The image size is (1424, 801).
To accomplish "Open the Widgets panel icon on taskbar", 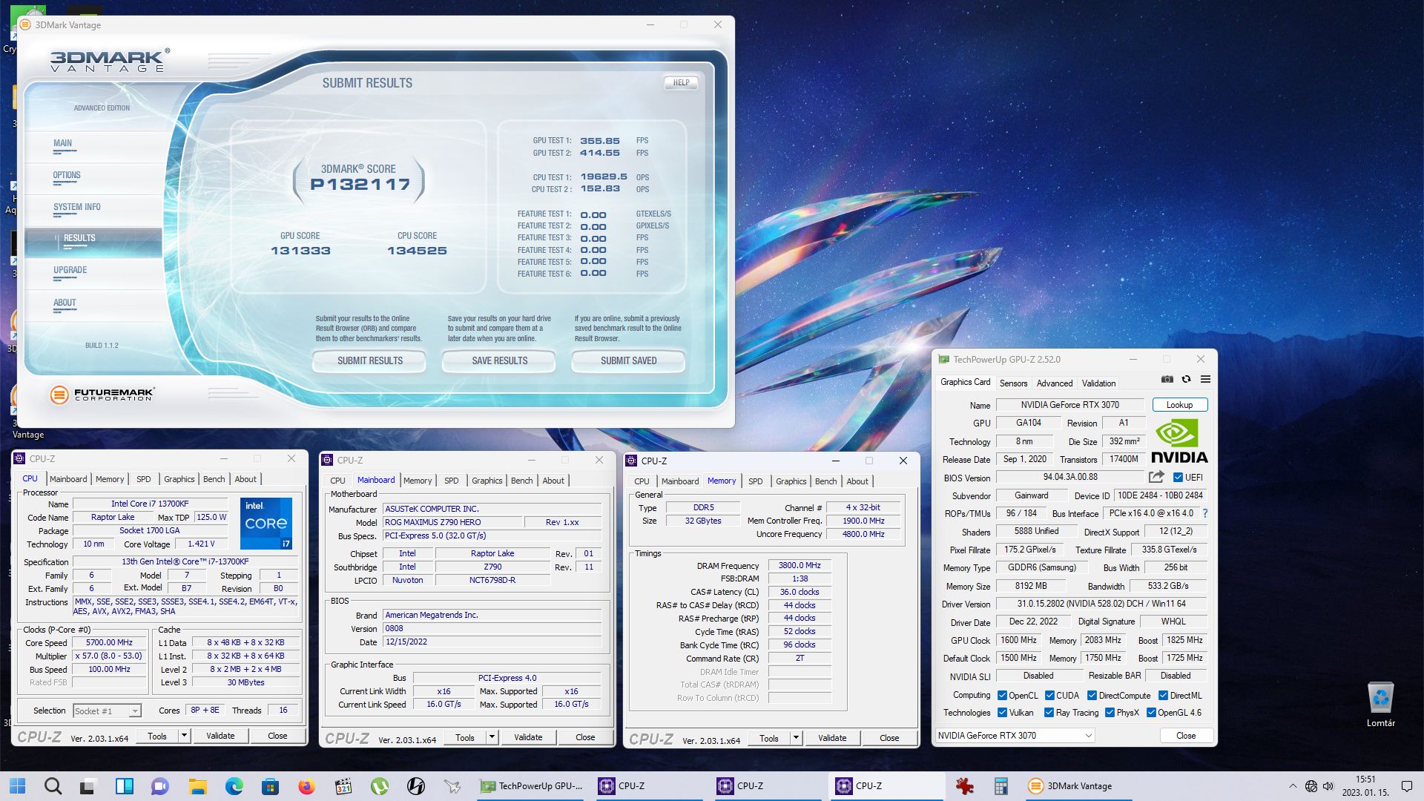I will (x=125, y=786).
